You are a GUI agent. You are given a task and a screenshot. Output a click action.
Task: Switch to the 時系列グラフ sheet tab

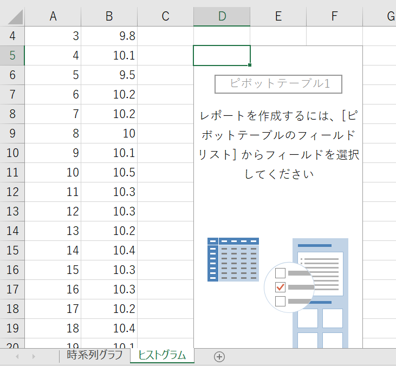[x=95, y=355]
